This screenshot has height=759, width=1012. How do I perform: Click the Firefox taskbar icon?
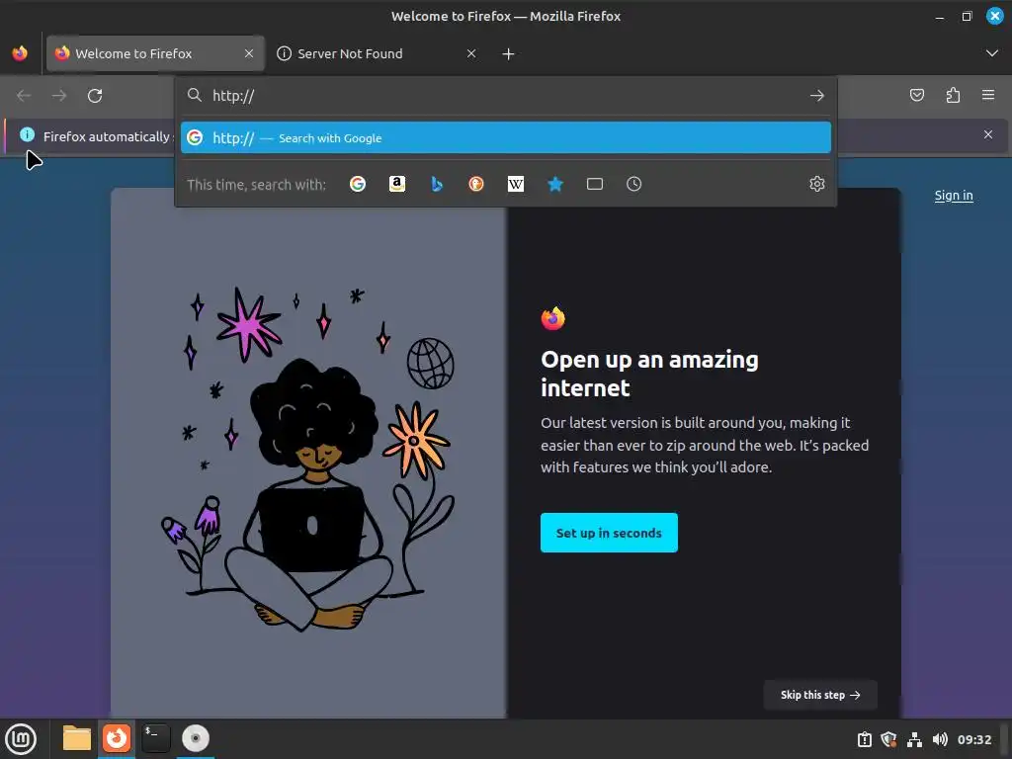point(117,738)
